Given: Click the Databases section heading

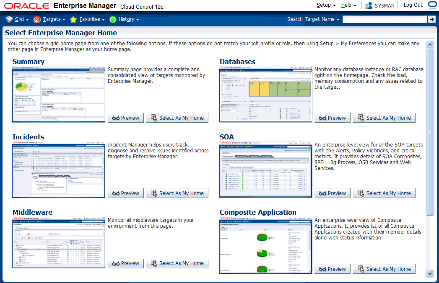Looking at the screenshot, I should (x=237, y=62).
